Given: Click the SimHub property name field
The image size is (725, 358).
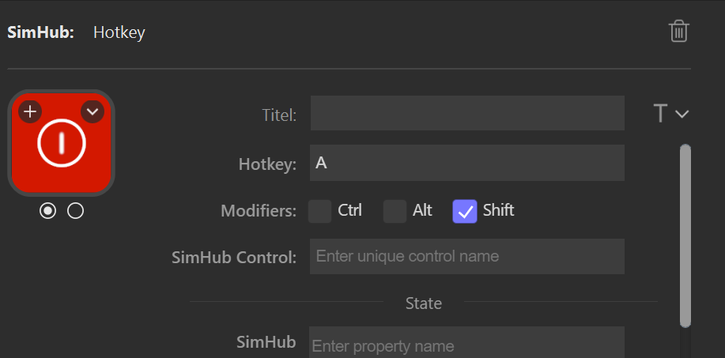Looking at the screenshot, I should (467, 342).
